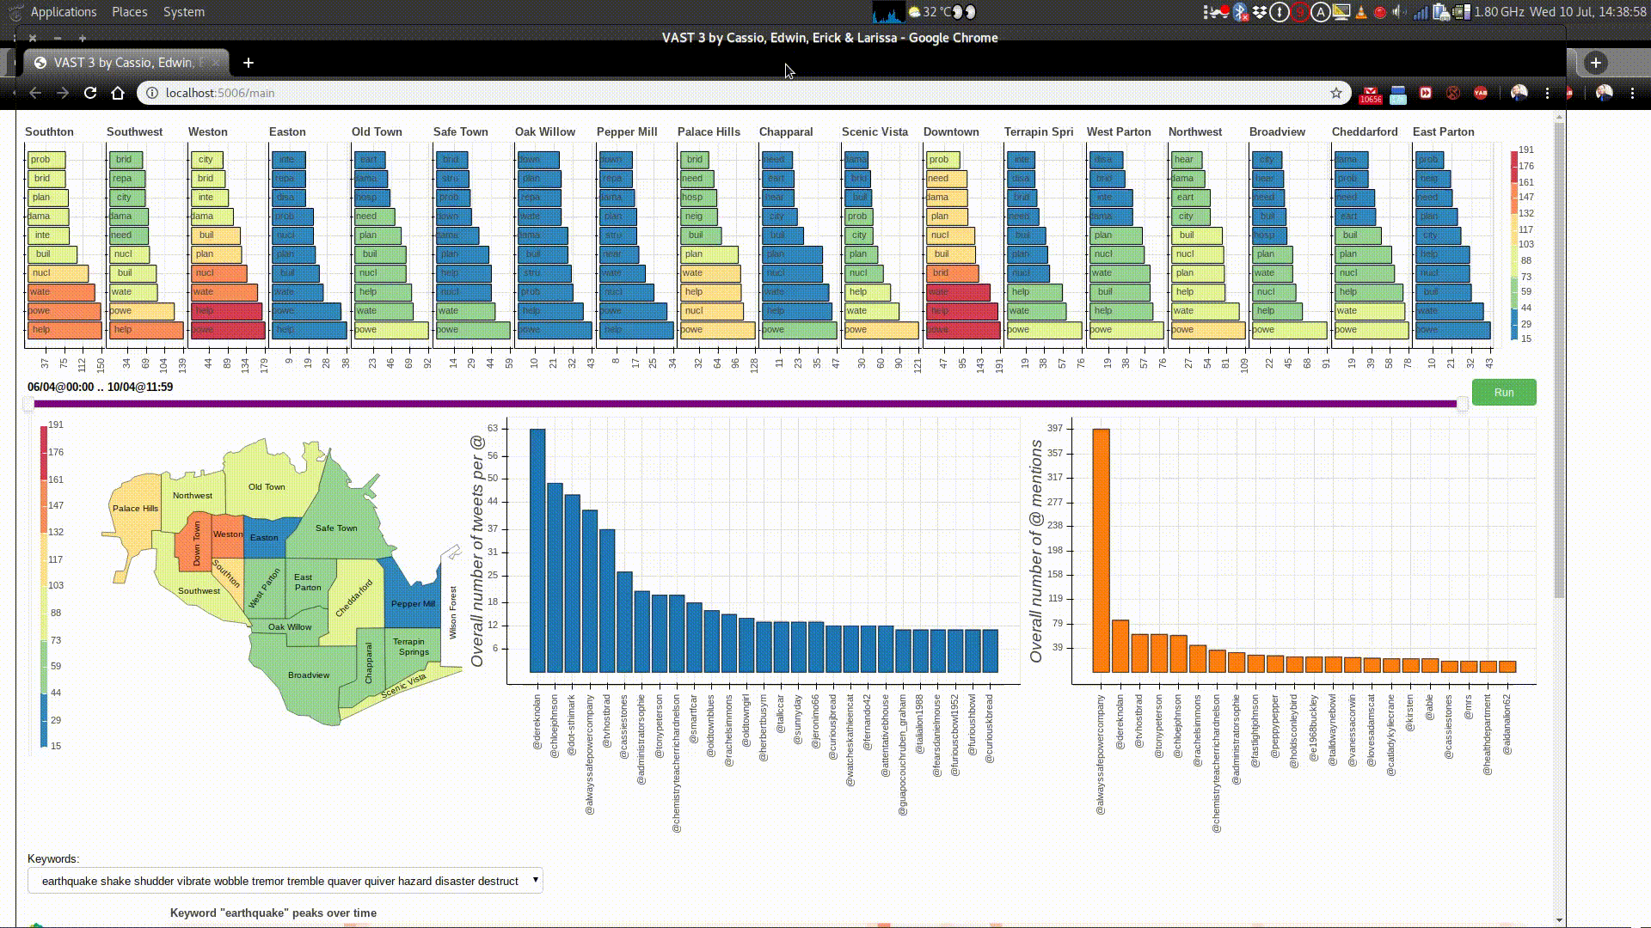This screenshot has width=1651, height=928.
Task: Click the time range slider right handle
Action: click(1462, 403)
